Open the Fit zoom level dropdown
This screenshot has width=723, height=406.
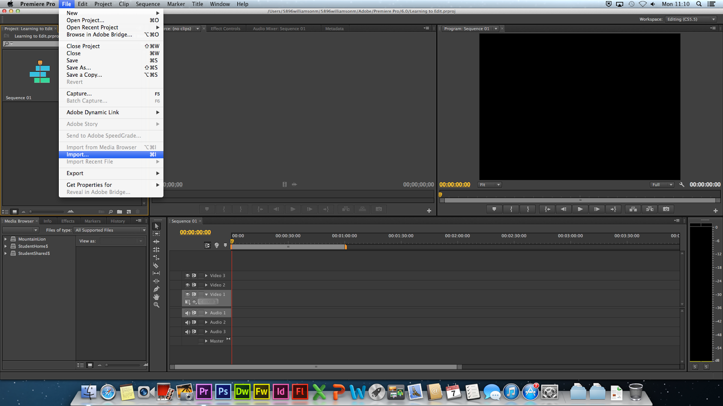pos(490,185)
